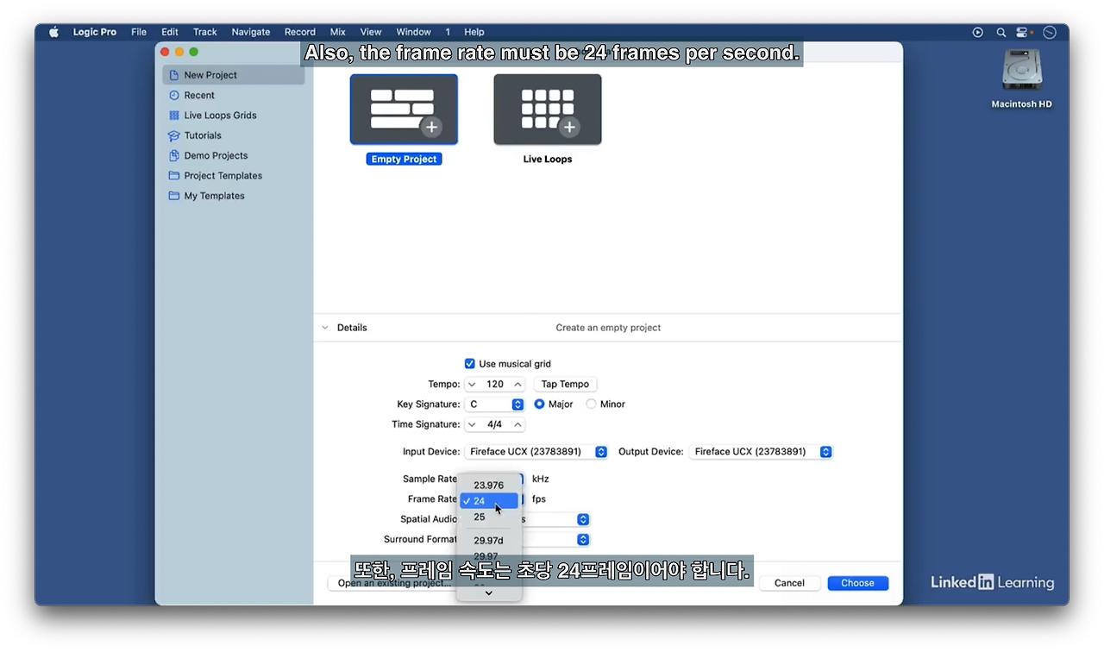This screenshot has width=1104, height=652.
Task: Open the View menu
Action: point(371,32)
